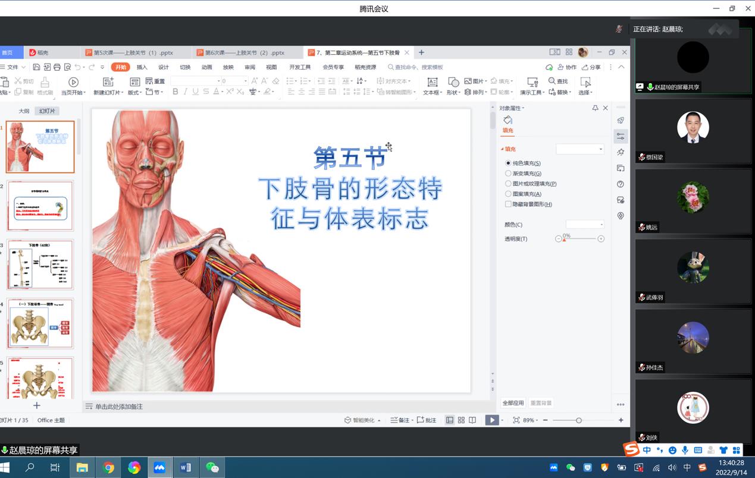Open the zoom percentage 89% dropdown

(x=530, y=420)
